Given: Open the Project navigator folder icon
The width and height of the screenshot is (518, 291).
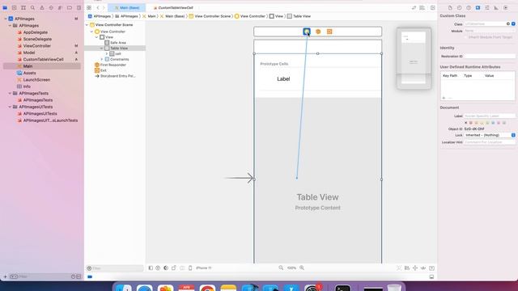Looking at the screenshot, I should [x=5, y=7].
